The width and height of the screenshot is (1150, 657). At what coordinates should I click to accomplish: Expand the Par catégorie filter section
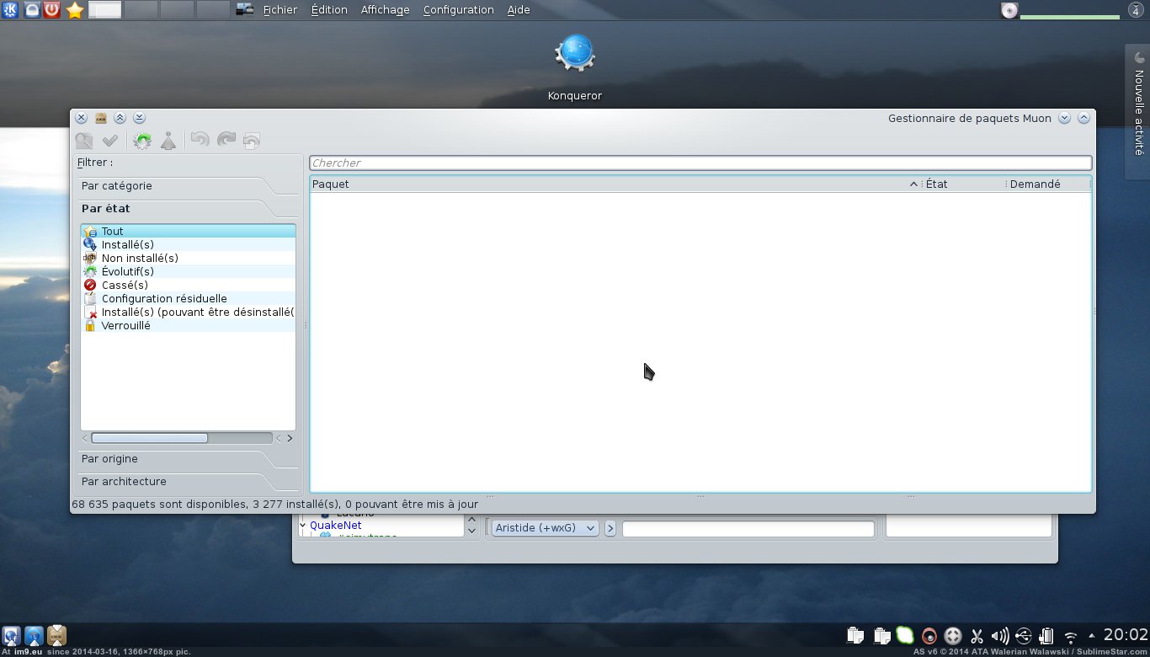[x=117, y=185]
